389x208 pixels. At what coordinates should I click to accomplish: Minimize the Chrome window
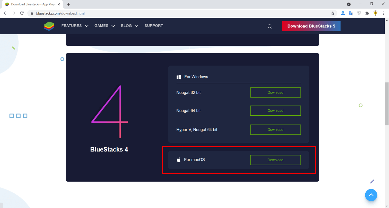coord(360,4)
